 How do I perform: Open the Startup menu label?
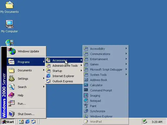(57, 71)
